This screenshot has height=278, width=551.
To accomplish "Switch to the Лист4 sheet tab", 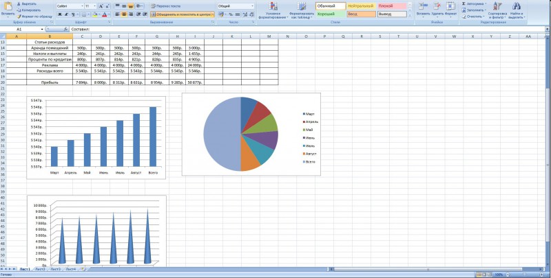I will tap(71, 269).
